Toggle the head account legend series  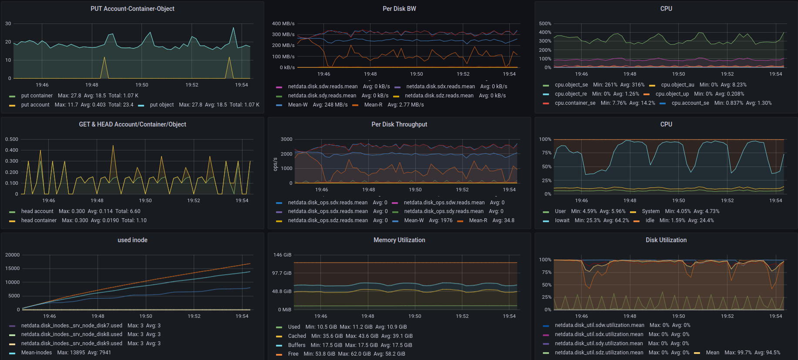[37, 211]
